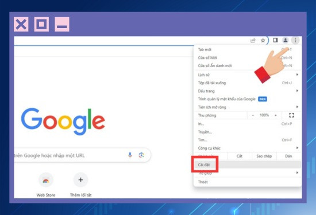The image size is (316, 215).
Task: Bookmark this page with star icon
Action: 263,41
